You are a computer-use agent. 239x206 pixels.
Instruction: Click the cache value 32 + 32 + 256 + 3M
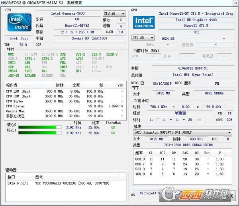coord(77,32)
